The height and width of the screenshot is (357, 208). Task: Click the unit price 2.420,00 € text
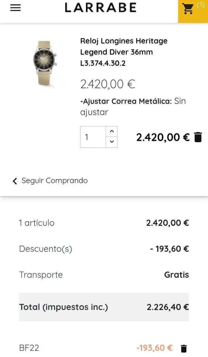pos(107,84)
